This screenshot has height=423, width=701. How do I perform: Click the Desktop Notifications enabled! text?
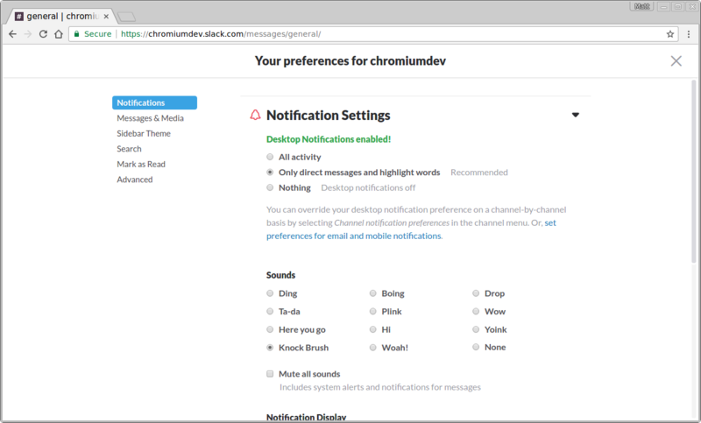click(329, 139)
